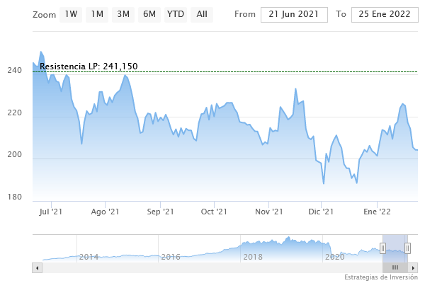Click 2016 in the navigator timeline

click(x=171, y=257)
